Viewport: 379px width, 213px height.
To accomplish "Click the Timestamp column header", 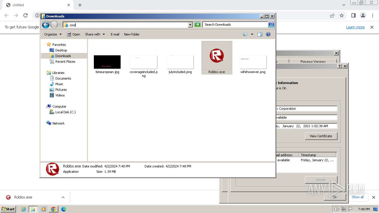I will 318,155.
